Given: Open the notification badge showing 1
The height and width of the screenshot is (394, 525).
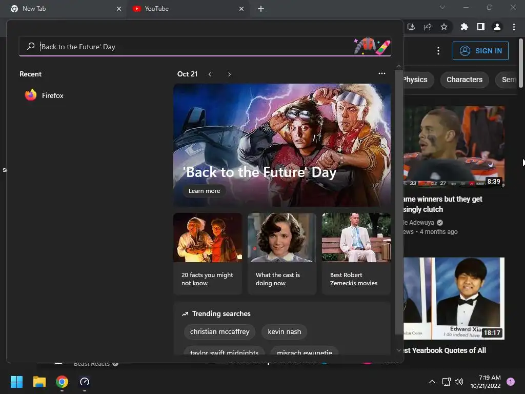Looking at the screenshot, I should click(511, 382).
